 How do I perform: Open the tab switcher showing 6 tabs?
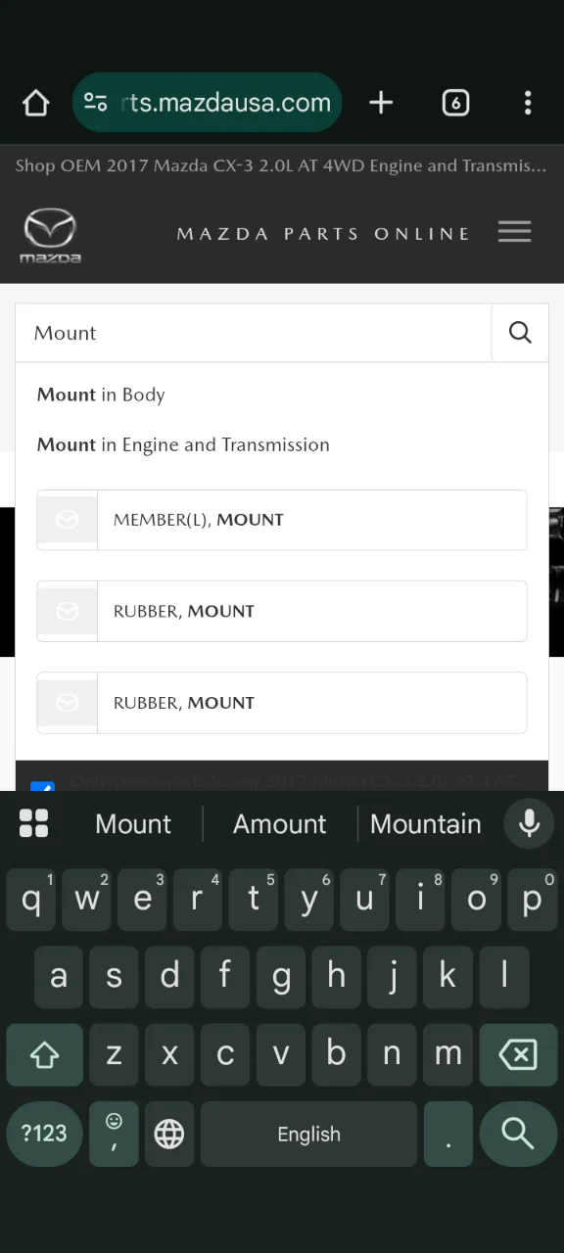455,103
